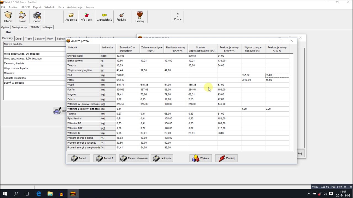Create a new analysis with Nowa

pos(23,17)
